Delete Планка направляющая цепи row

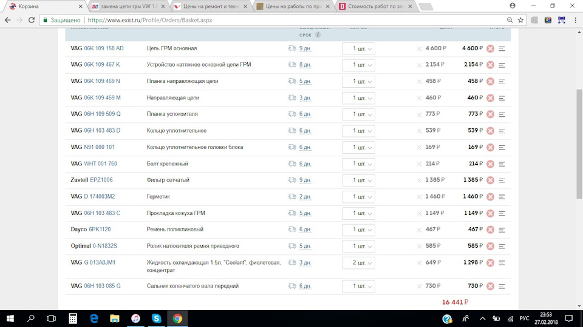[491, 81]
